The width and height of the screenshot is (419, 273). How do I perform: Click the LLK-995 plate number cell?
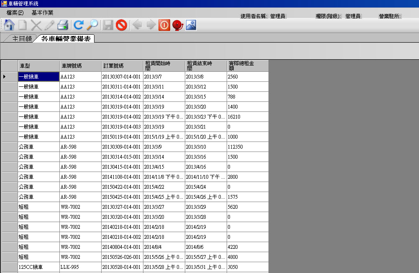[x=80, y=267]
